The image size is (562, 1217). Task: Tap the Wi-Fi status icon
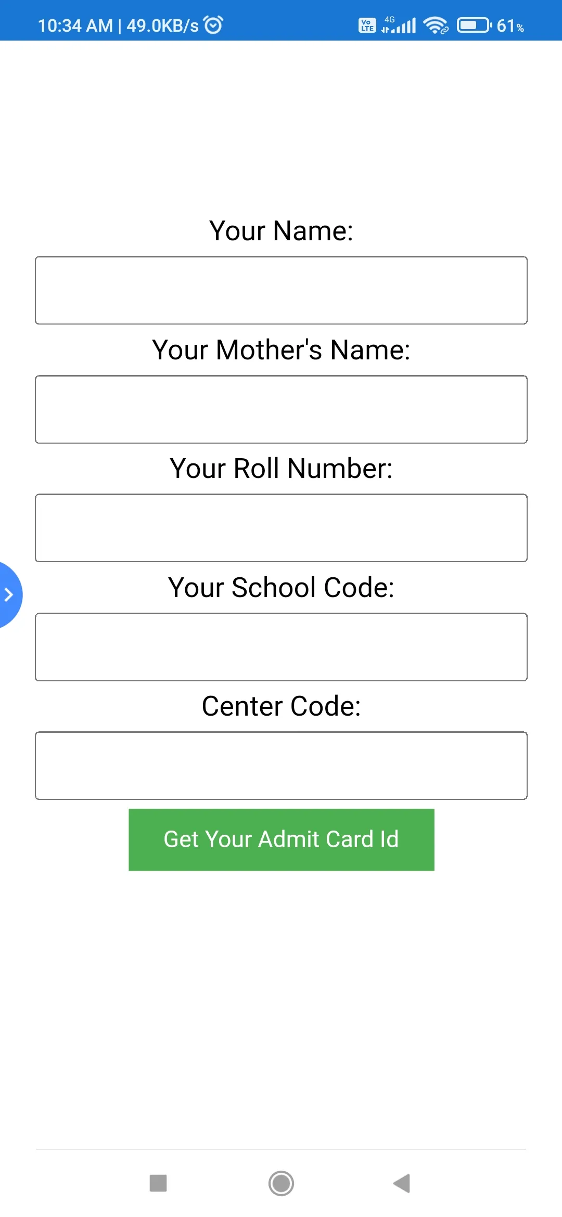tap(435, 25)
